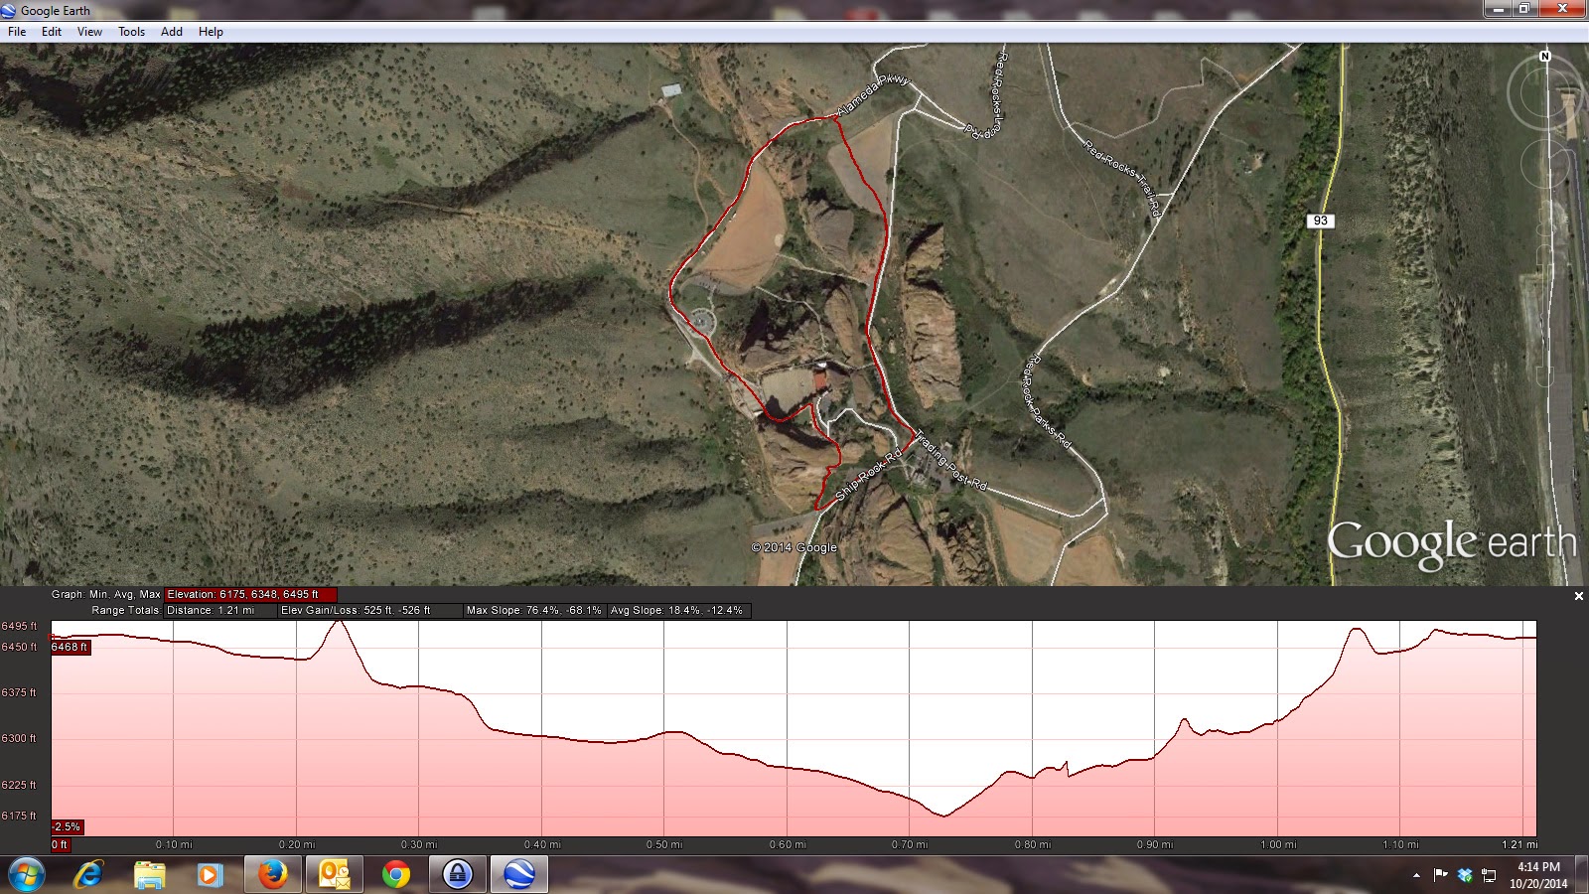Open the Add menu

pos(172,32)
